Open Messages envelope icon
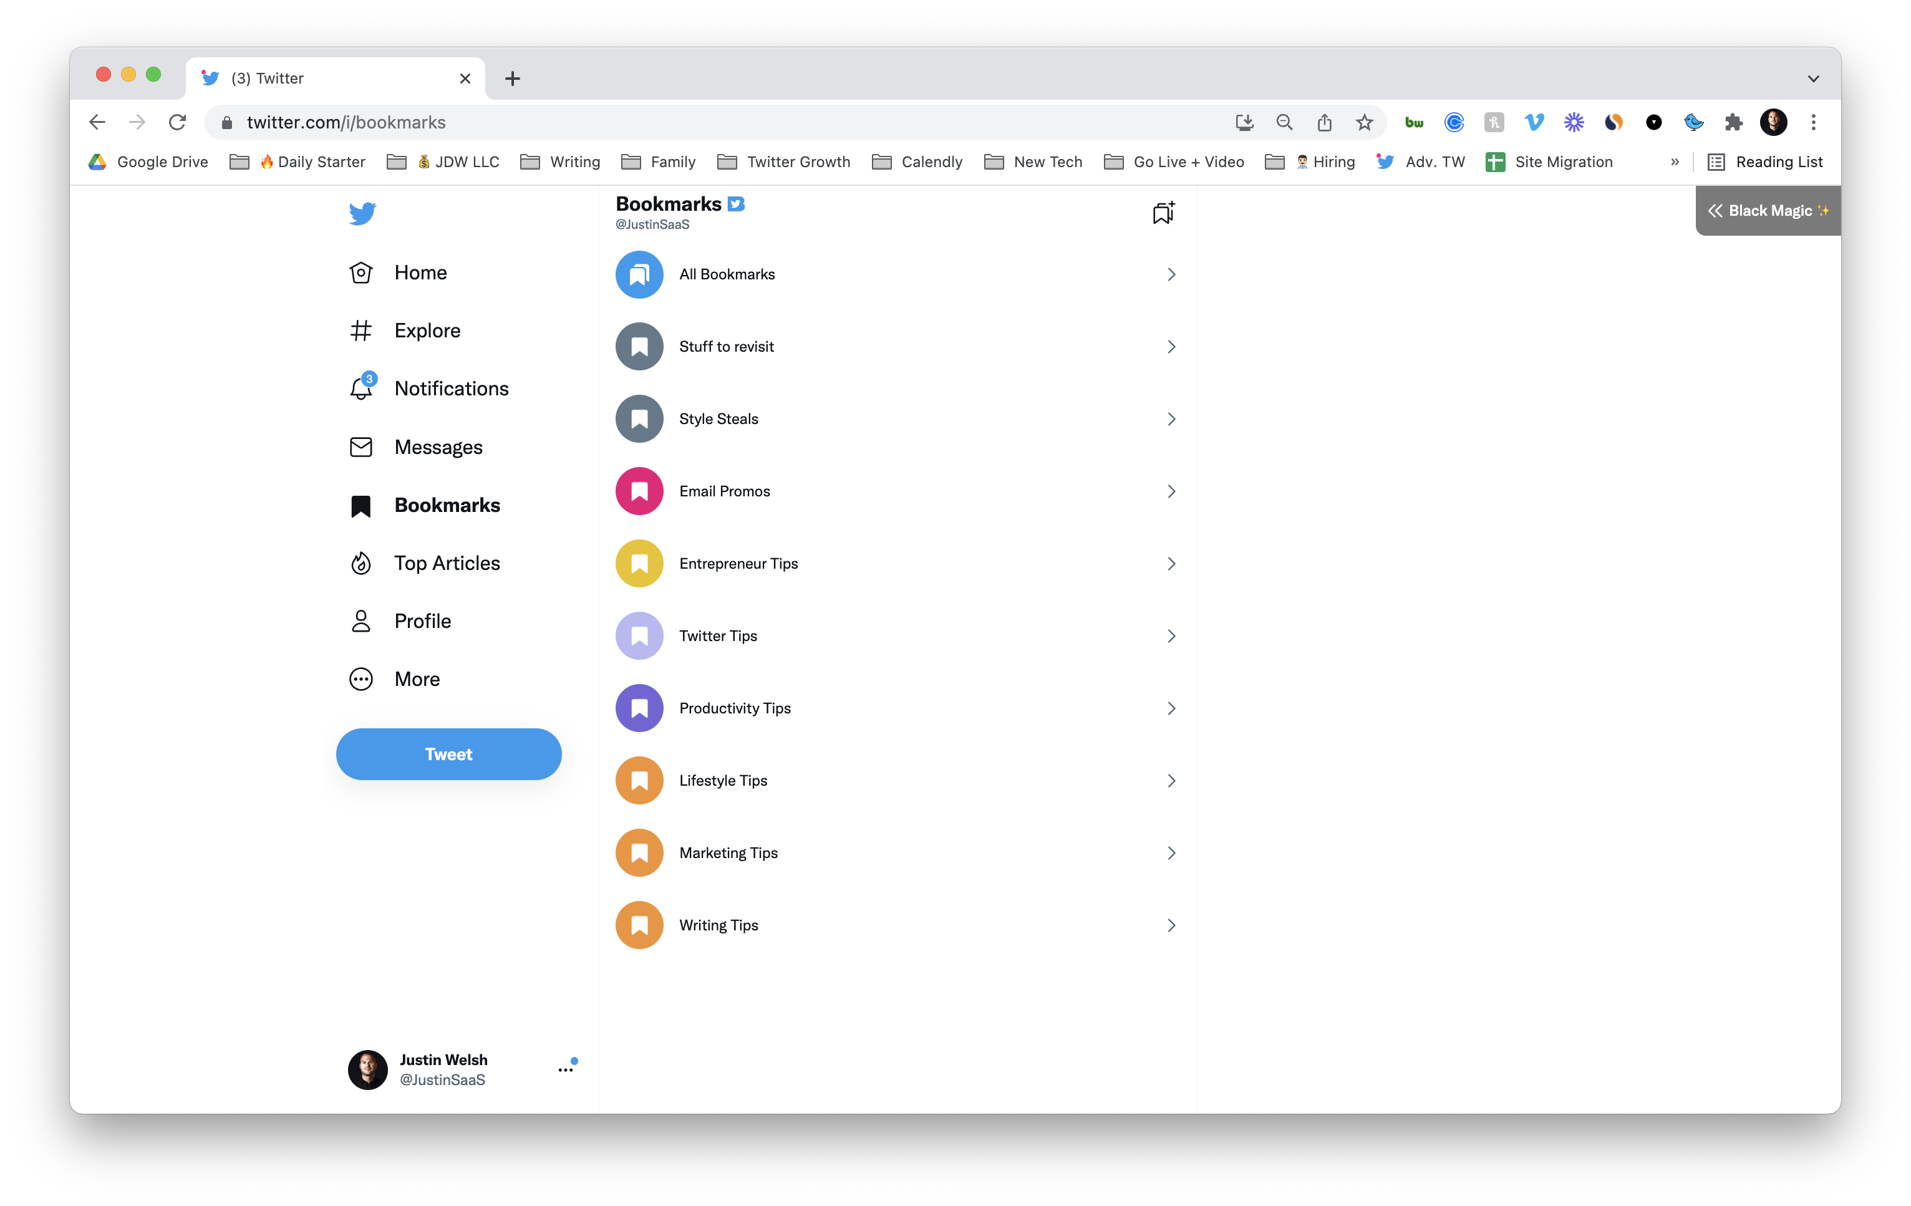The width and height of the screenshot is (1911, 1206). [361, 446]
